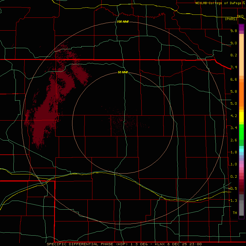Image resolution: width=246 pixels, height=246 pixels.
Task: Select the 50 NMI range ring label
Action: coord(123,72)
